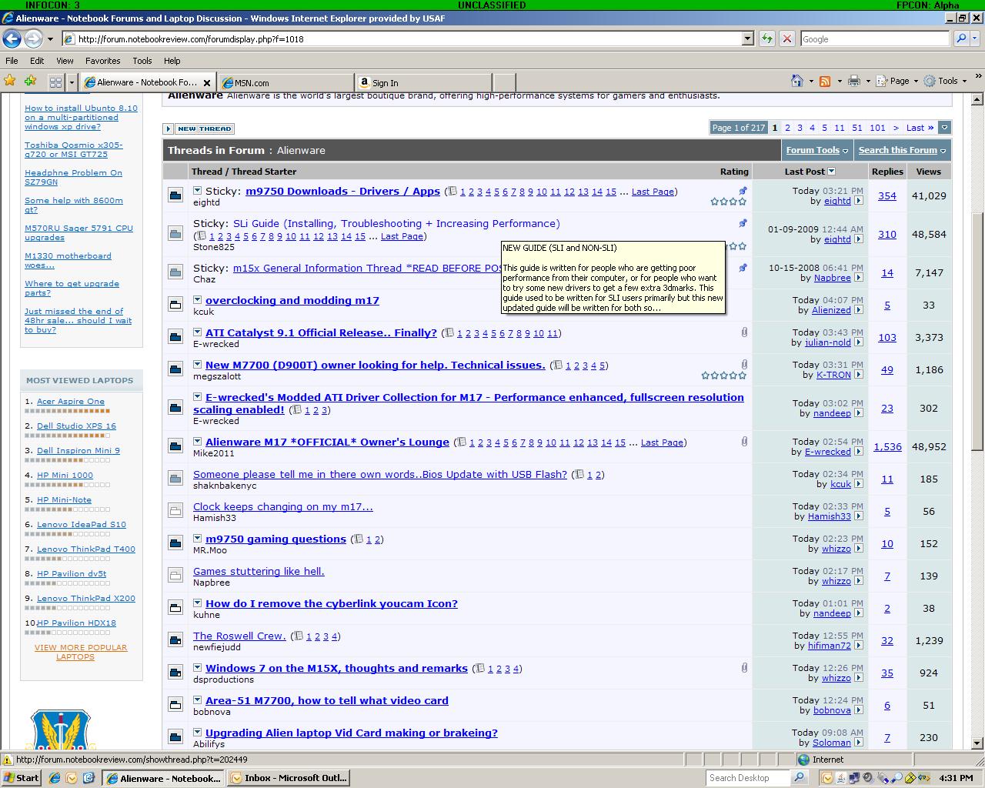Screen dimensions: 985x788
Task: Click the sticky pin icon on SLi Guide thread
Action: click(x=743, y=223)
